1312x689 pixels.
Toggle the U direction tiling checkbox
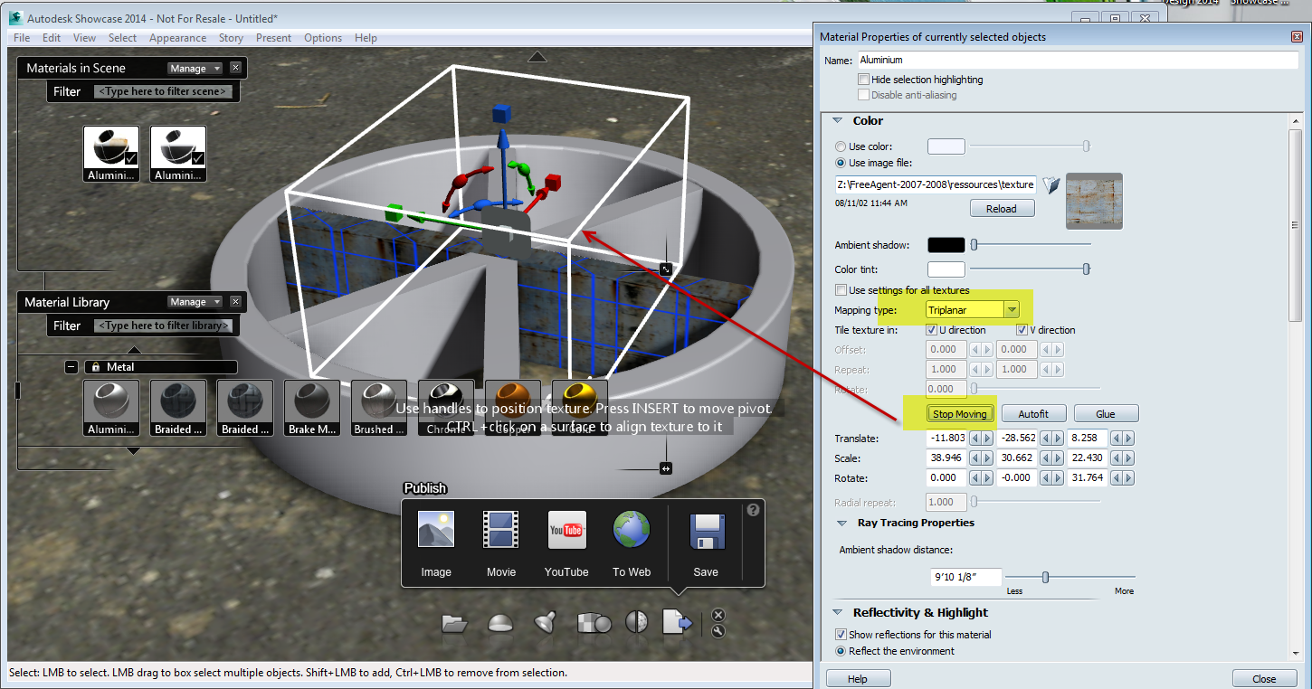click(x=931, y=330)
